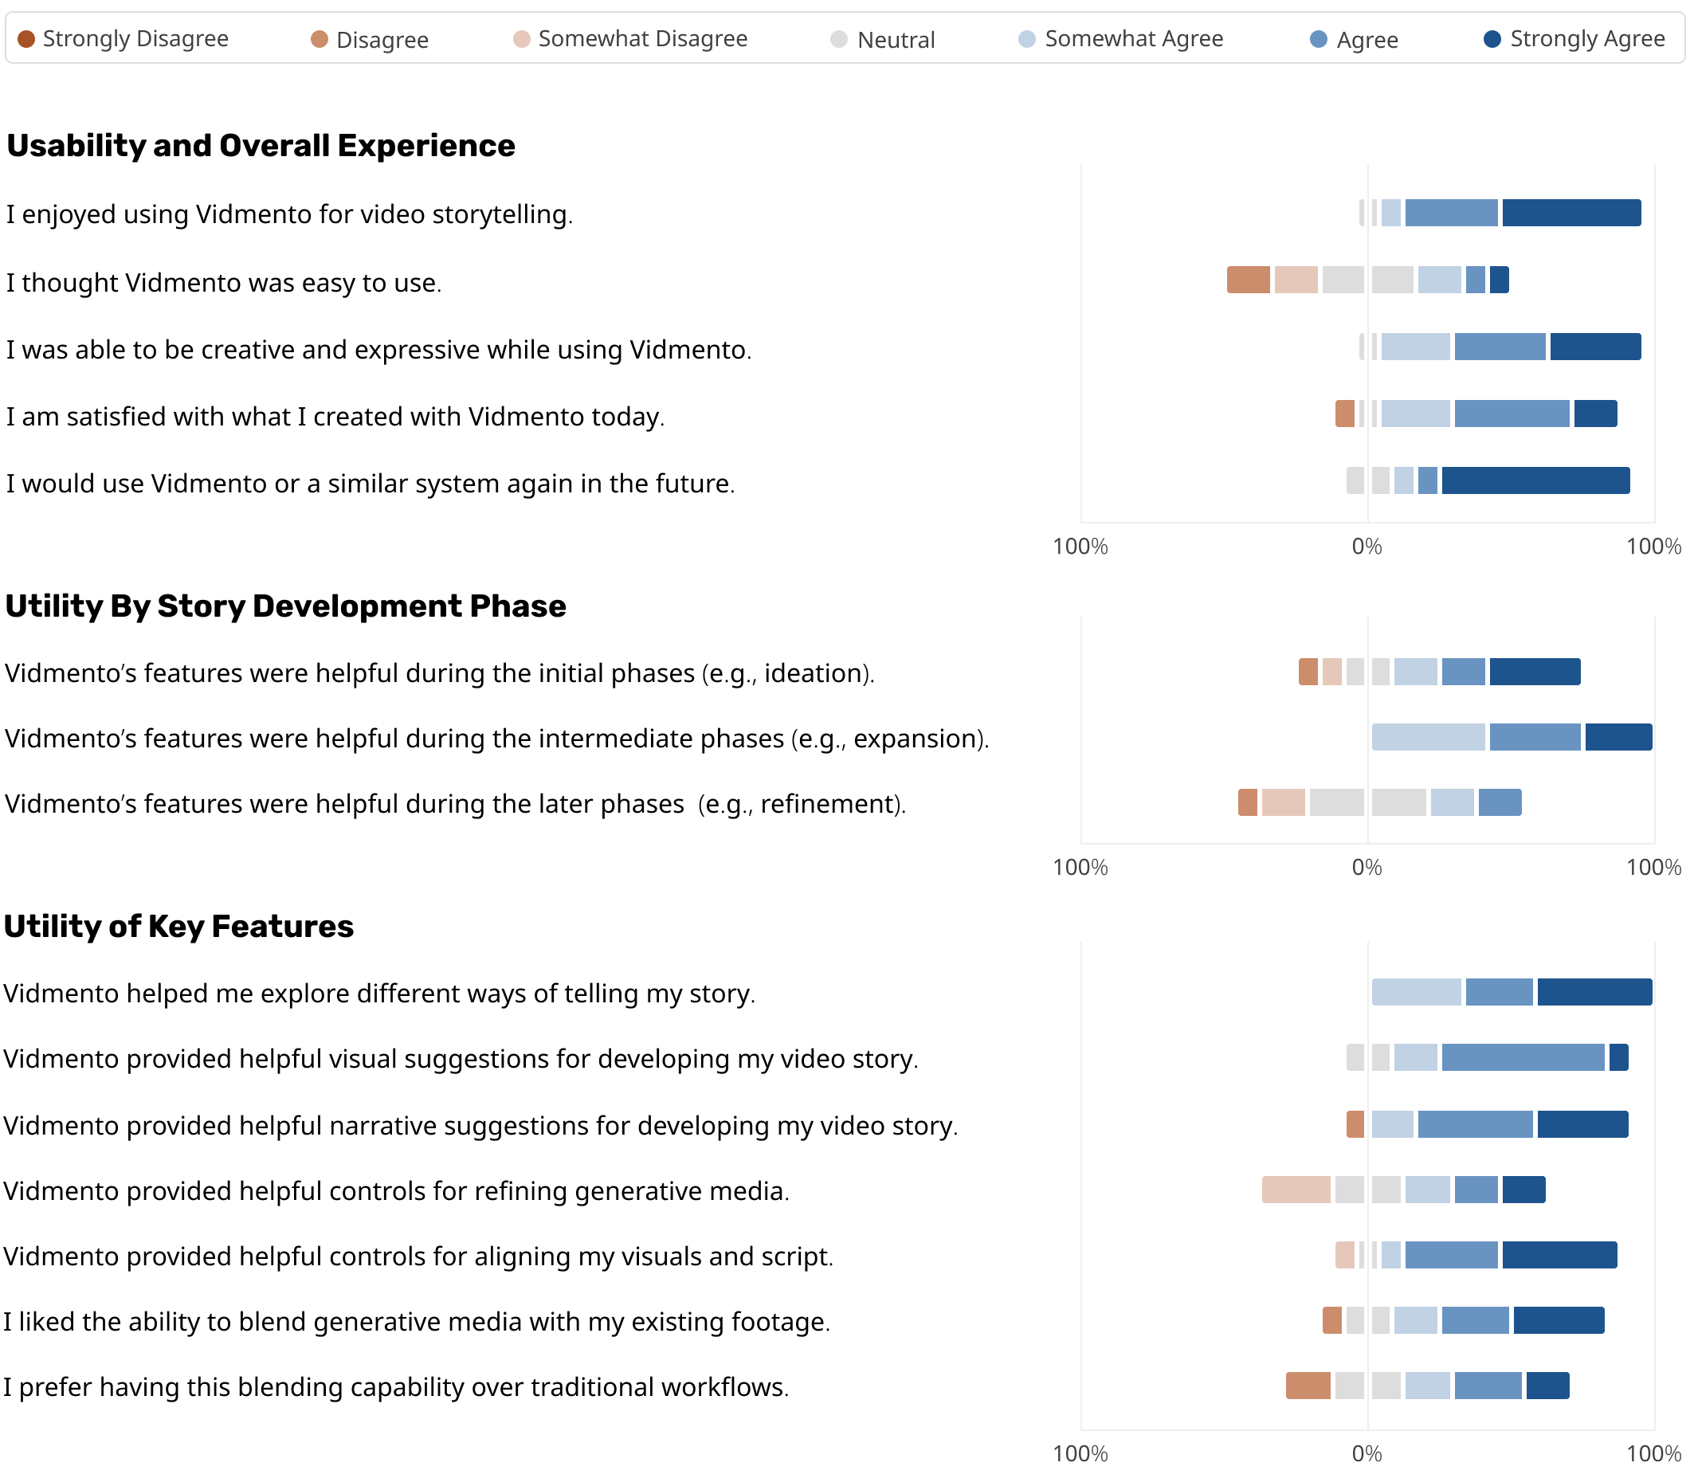
Task: Select the 'Utility of Key Features' heading
Action: 178,926
